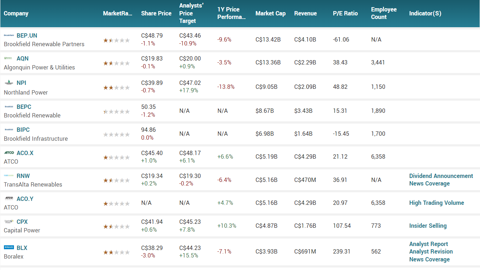Click the ATCO logo beside ACO.Y
This screenshot has width=480, height=270.
[x=9, y=199]
